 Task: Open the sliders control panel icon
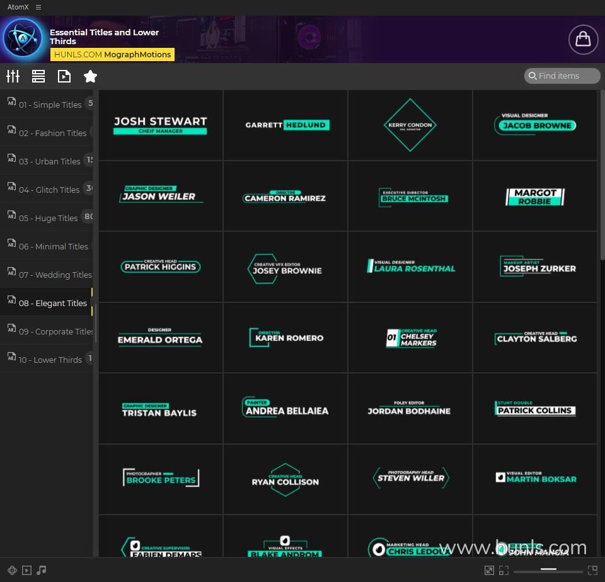pos(13,76)
